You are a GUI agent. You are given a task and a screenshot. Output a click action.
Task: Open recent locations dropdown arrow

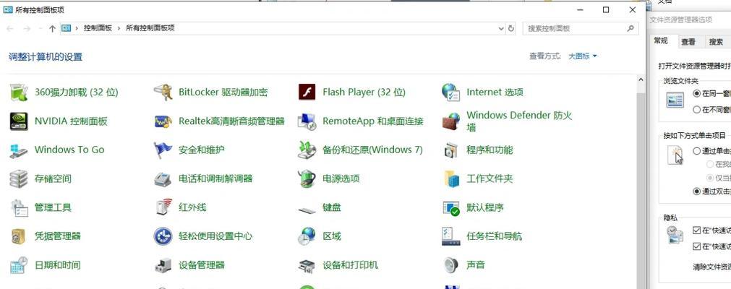(40, 29)
